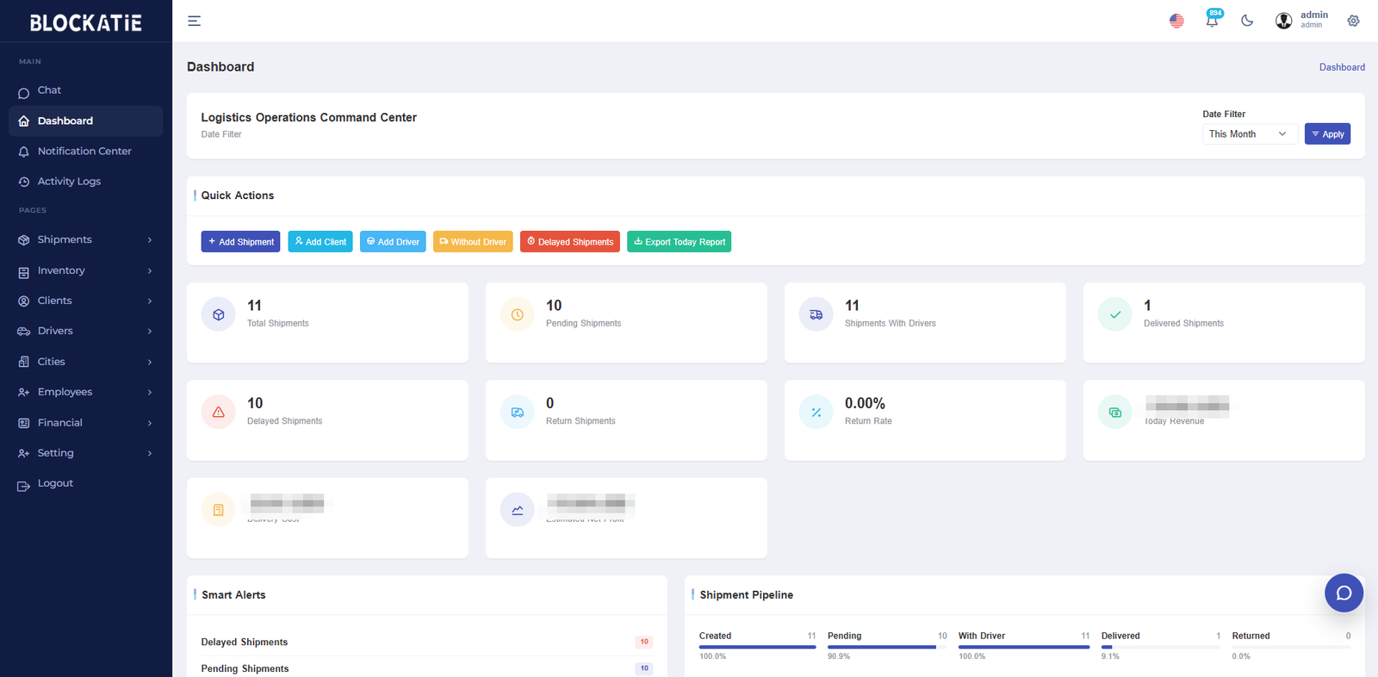Viewport: 1378px width, 677px height.
Task: Click the Delivery Cost receipt icon
Action: 219,510
